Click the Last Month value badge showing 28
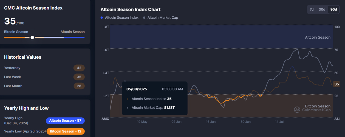345x137 pixels. [x=79, y=86]
